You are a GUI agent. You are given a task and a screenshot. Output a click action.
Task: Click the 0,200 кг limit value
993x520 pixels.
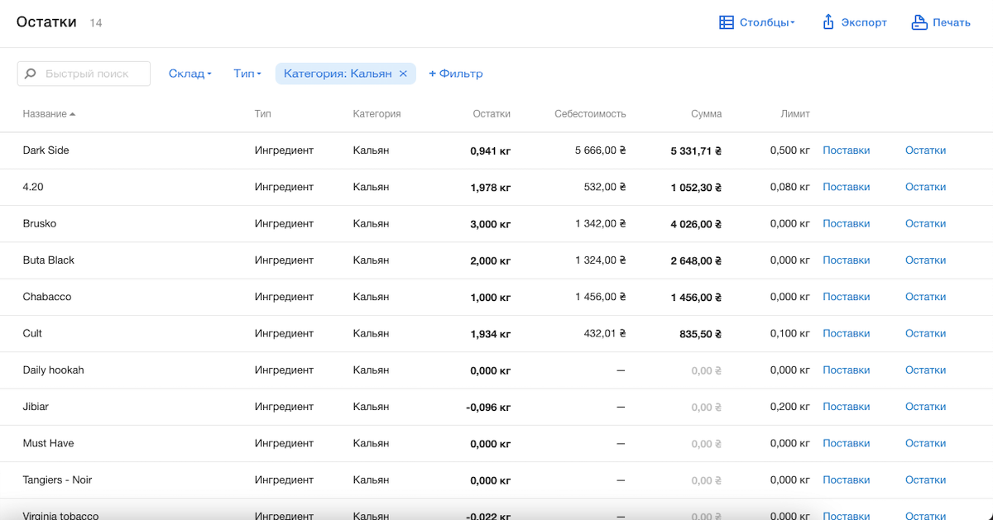tap(789, 407)
